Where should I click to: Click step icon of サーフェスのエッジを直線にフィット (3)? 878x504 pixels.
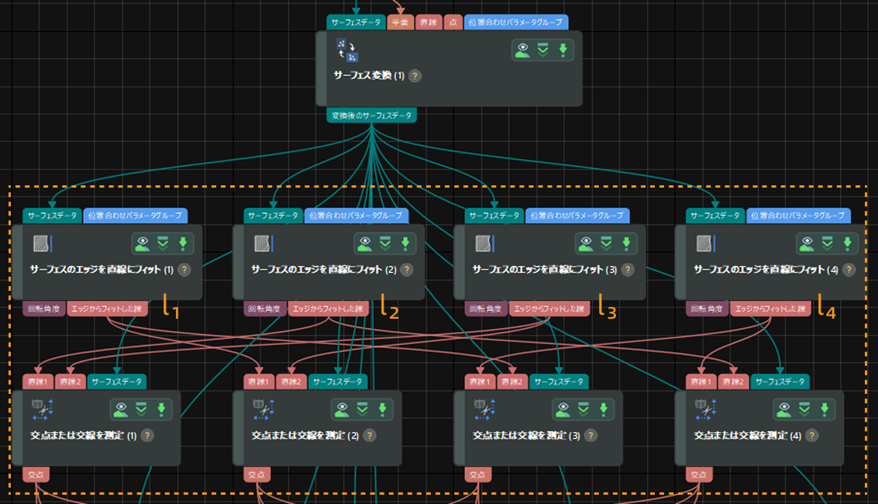pyautogui.click(x=485, y=243)
